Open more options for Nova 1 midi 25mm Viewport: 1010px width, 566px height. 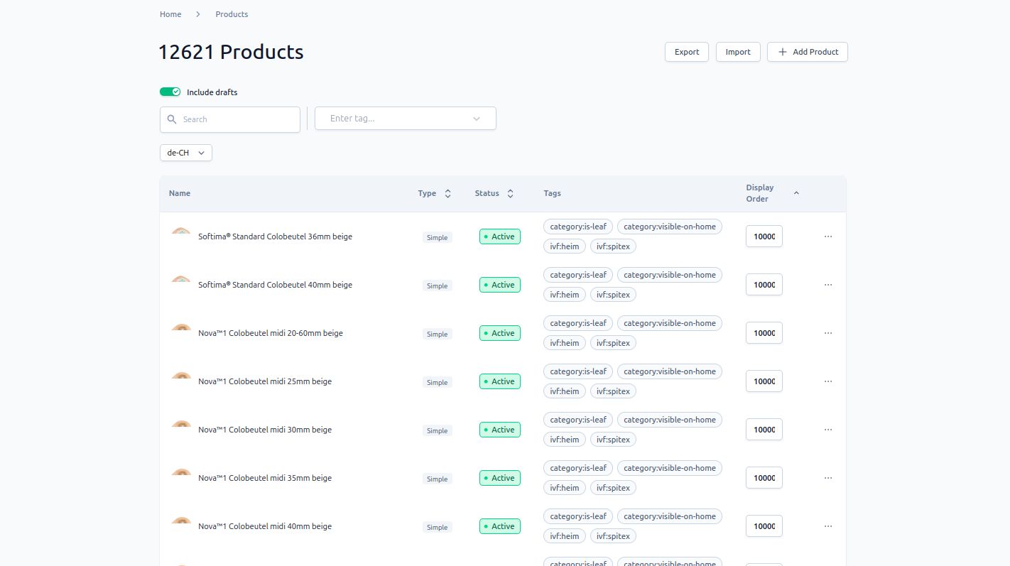pos(828,381)
